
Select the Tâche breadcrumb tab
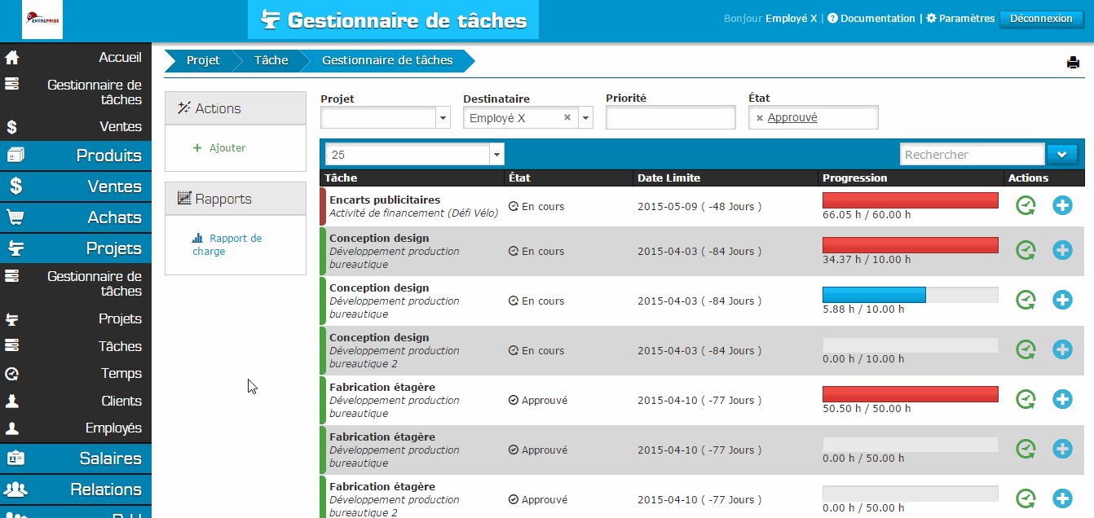(x=271, y=60)
